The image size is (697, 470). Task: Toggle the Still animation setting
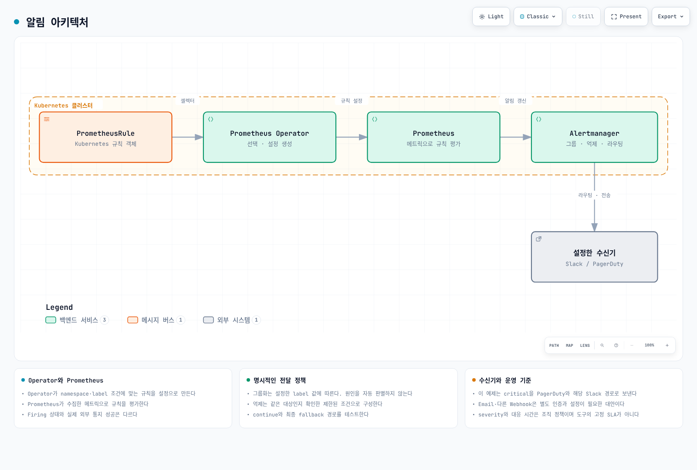[x=583, y=17]
